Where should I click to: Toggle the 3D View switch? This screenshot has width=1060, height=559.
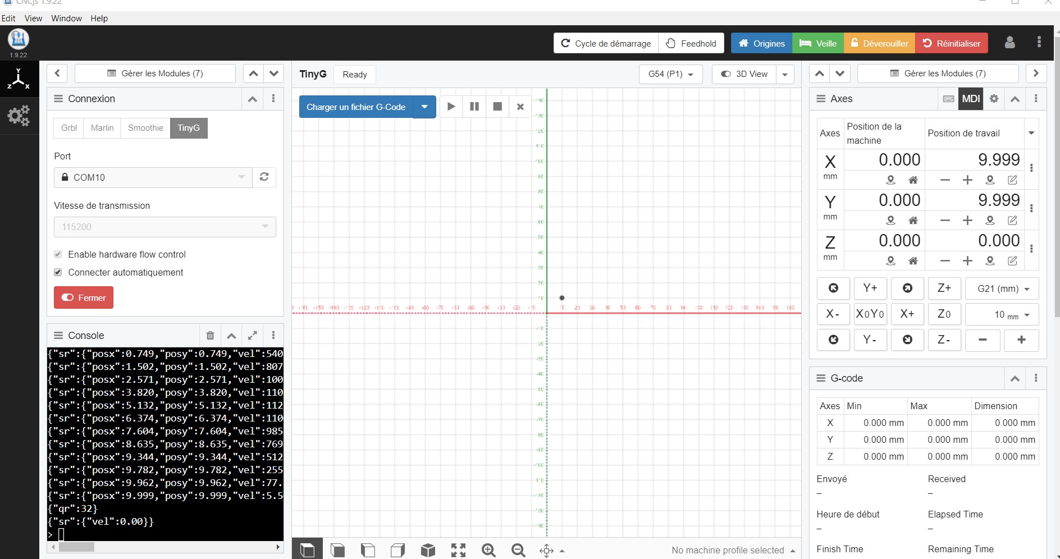click(x=744, y=74)
